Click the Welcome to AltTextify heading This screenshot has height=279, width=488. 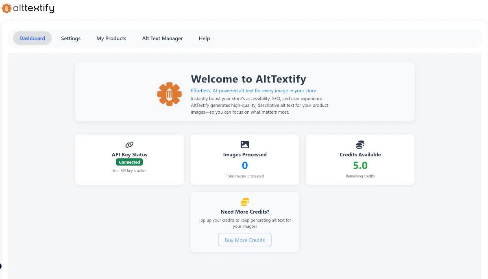248,79
